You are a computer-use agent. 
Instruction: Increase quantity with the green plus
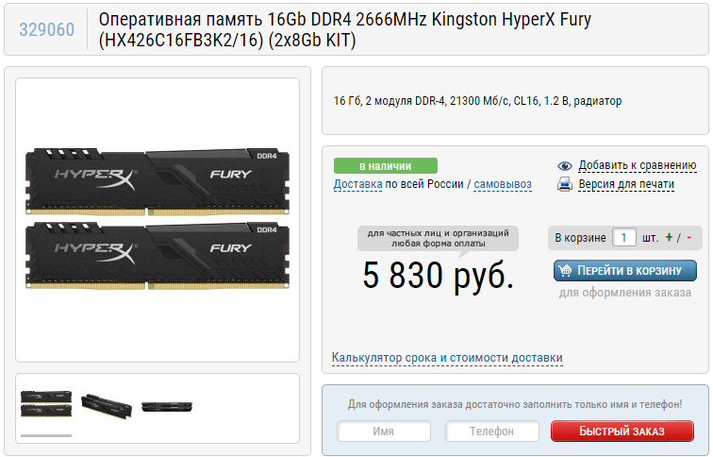coord(669,237)
